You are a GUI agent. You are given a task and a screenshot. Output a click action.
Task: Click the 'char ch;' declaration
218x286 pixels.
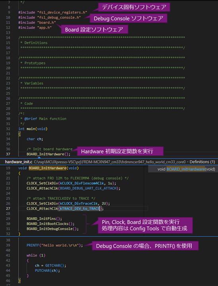pos(35,139)
